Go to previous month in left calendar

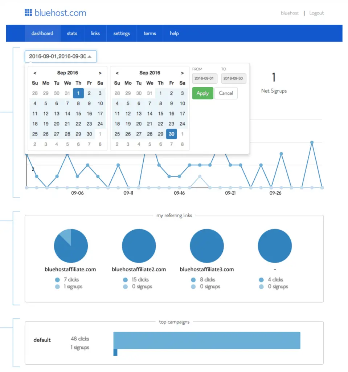35,73
